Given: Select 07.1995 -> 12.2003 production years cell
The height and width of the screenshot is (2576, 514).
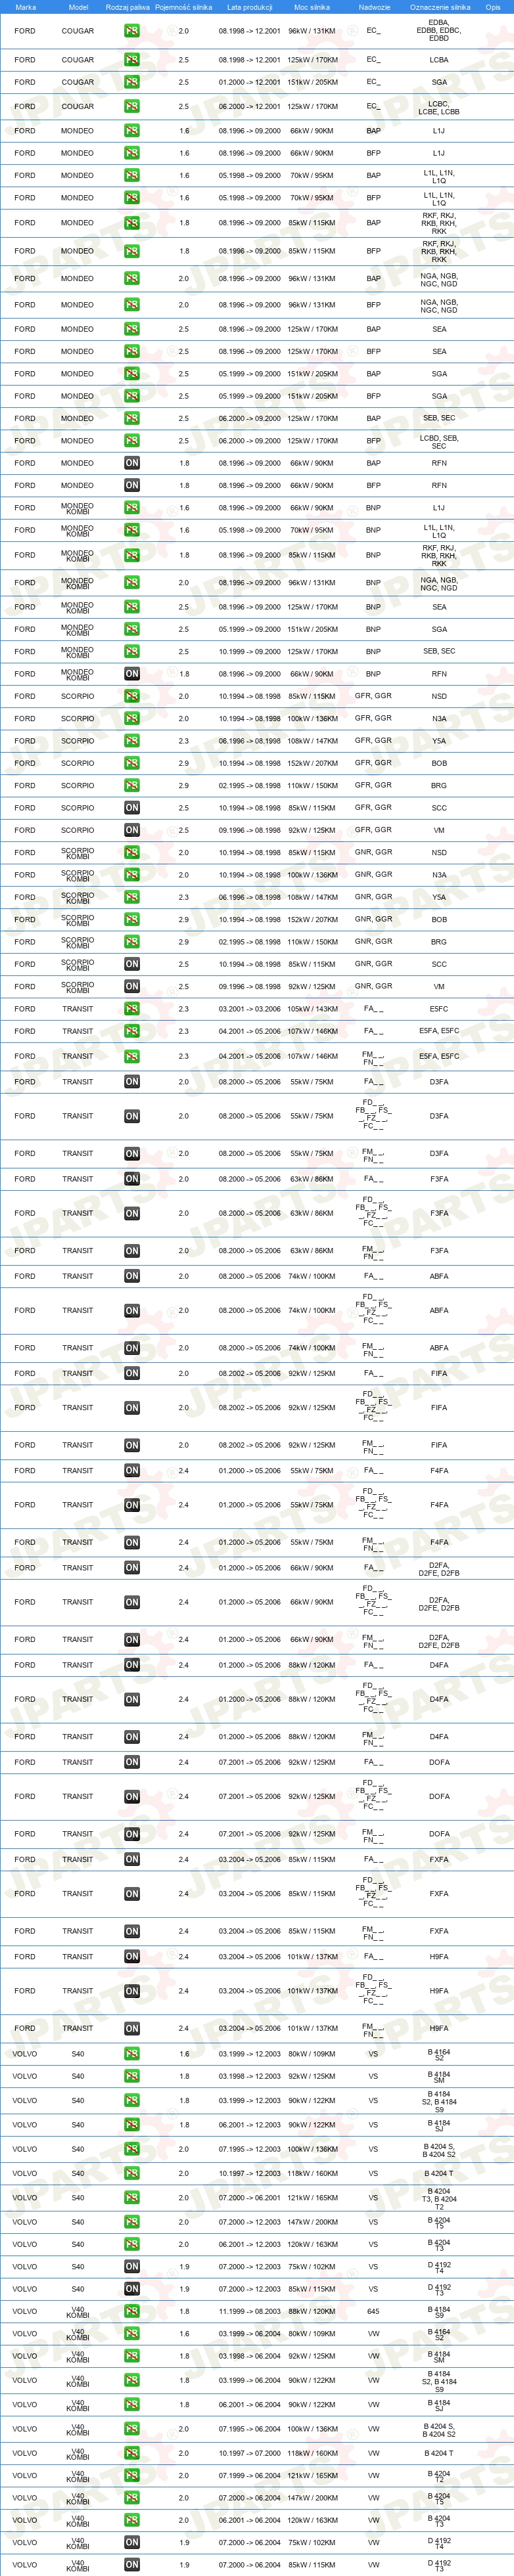Looking at the screenshot, I should click(x=250, y=2149).
